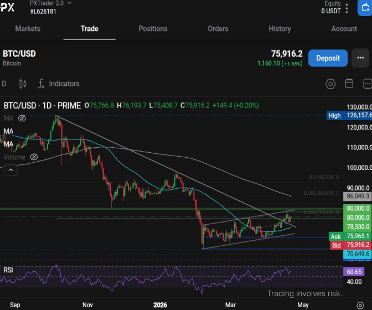Click the Bid price tag 75,916.2

(351, 245)
